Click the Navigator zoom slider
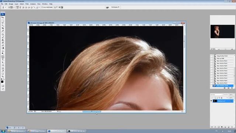Viewport: 236px width, 133px height. pyautogui.click(x=225, y=49)
